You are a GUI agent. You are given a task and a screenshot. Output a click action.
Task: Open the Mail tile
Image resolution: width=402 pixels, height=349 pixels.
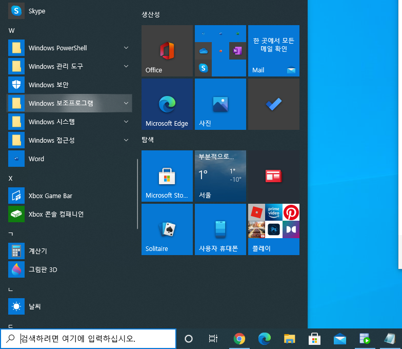tap(274, 51)
